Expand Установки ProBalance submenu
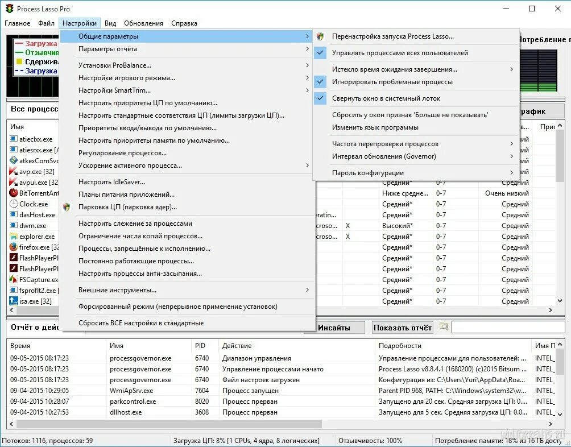Viewport: 571px width, 447px height. coord(187,65)
